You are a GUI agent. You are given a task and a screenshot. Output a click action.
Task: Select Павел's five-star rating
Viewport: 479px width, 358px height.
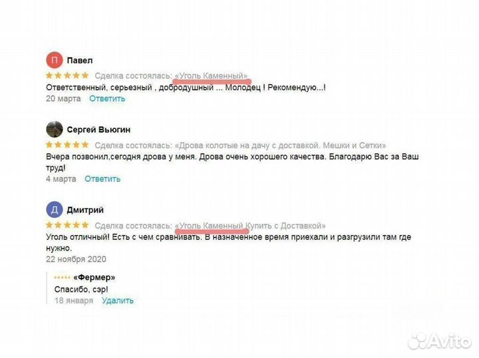67,75
